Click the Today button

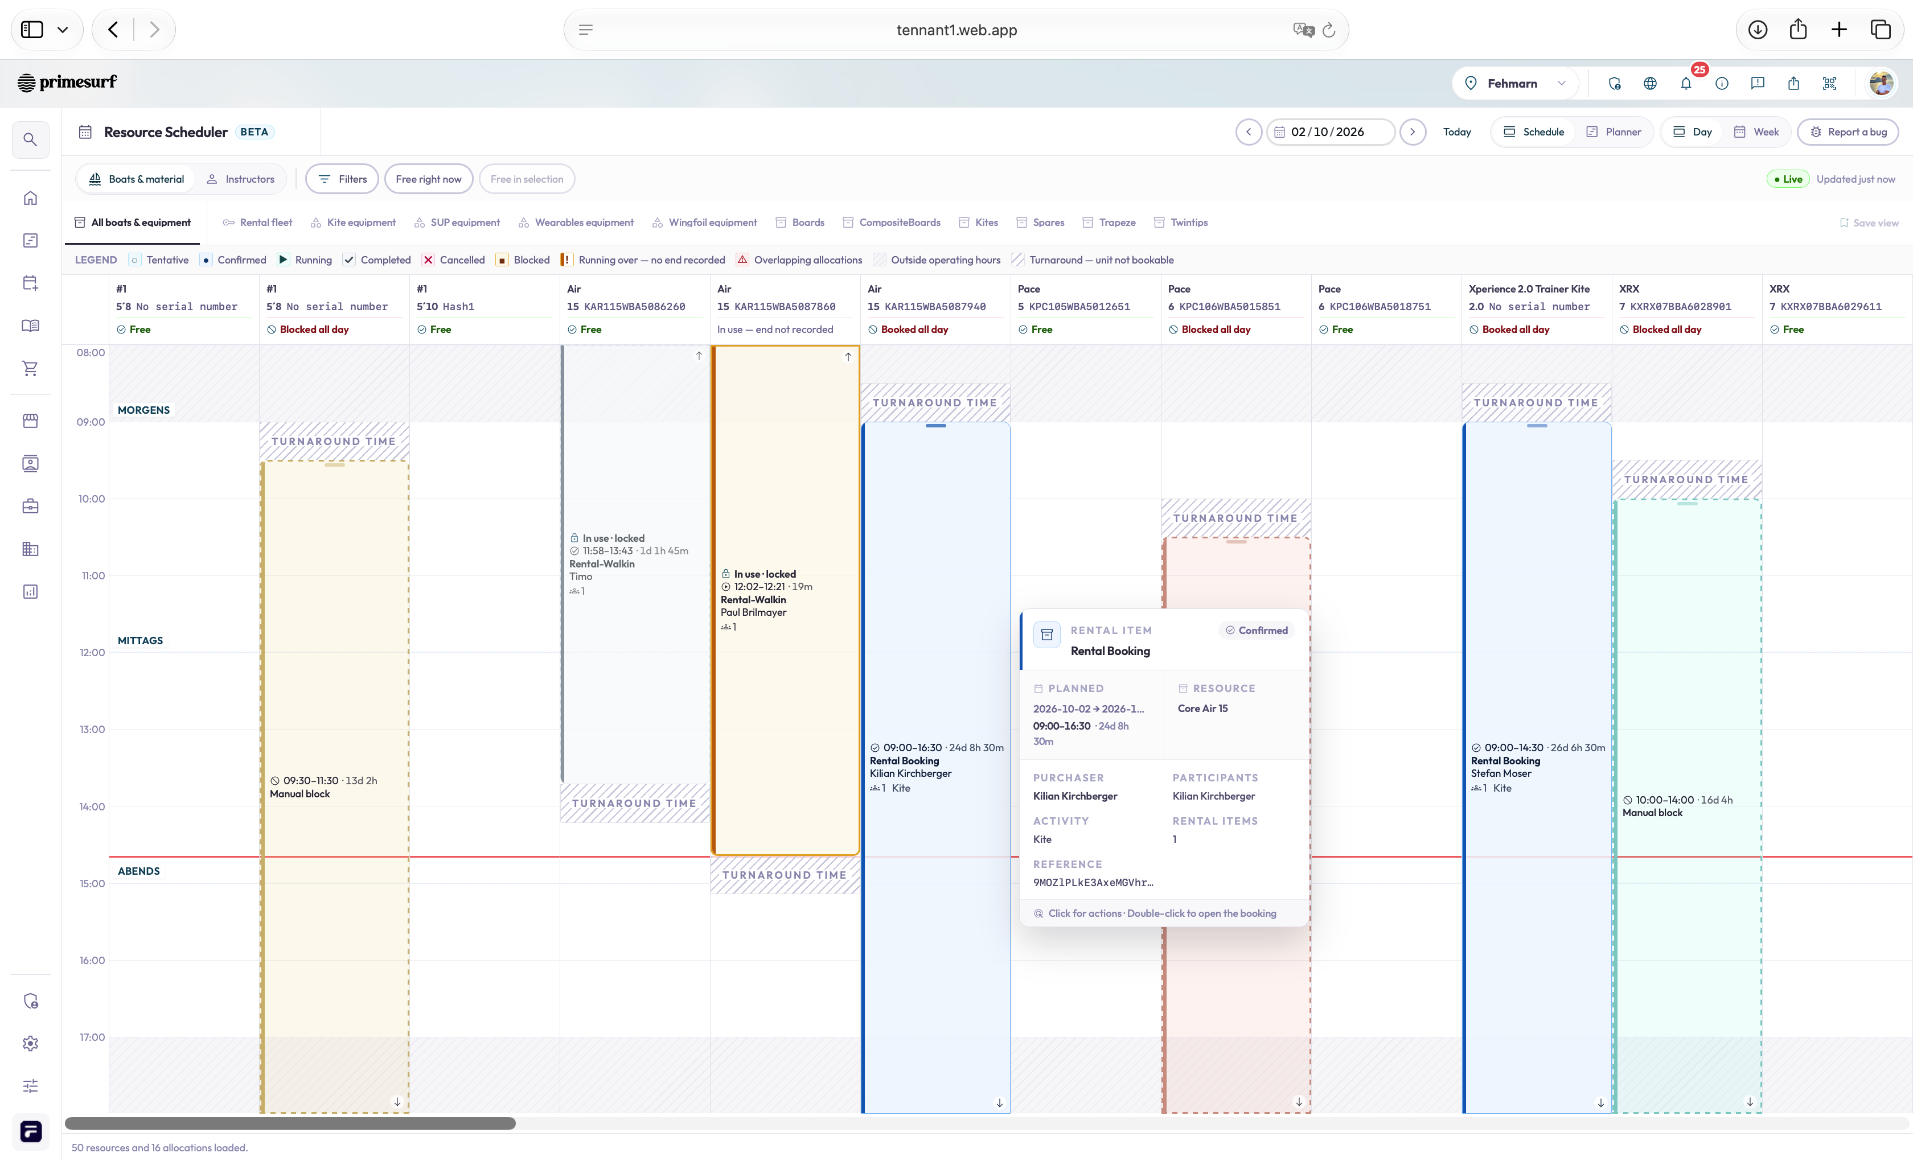(x=1456, y=132)
